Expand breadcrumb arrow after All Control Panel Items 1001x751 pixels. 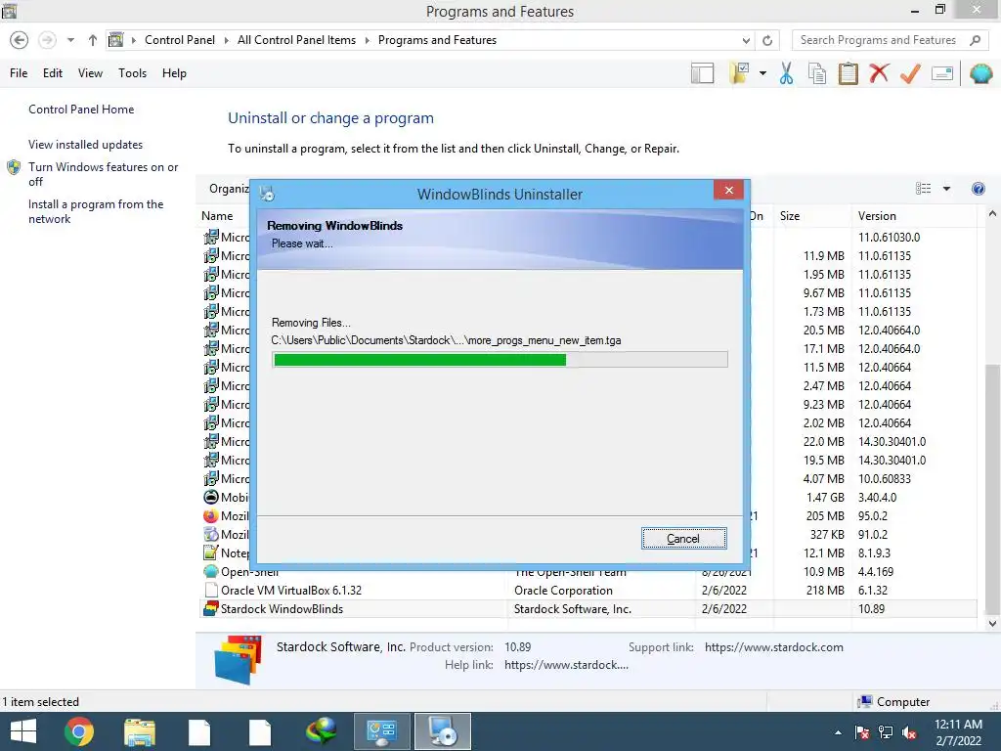point(368,40)
